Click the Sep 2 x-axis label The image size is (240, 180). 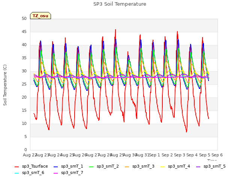point(167,155)
